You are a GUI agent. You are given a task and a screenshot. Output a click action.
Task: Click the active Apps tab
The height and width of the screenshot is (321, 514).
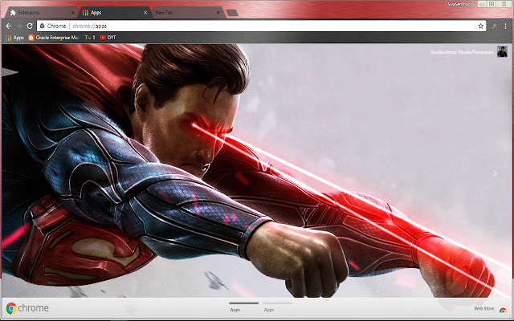115,13
